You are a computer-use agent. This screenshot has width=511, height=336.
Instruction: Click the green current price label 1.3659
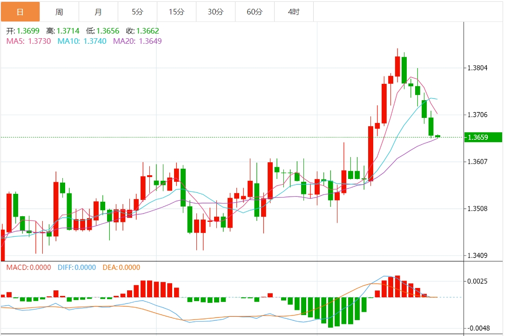coord(483,137)
